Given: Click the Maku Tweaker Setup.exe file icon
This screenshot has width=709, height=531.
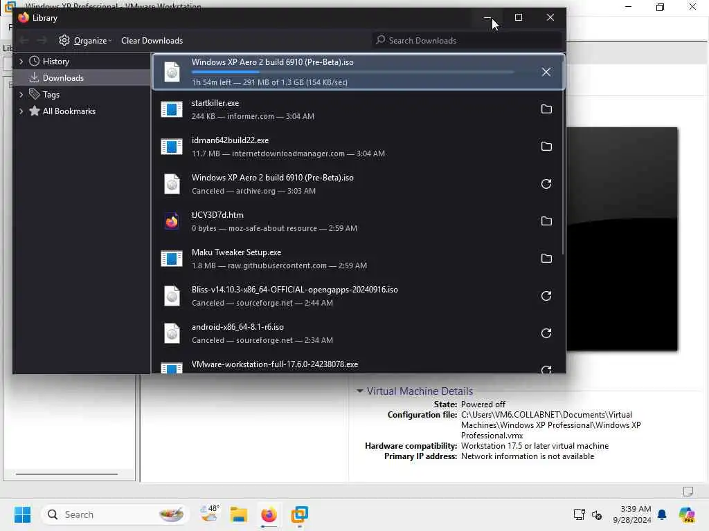Looking at the screenshot, I should pos(172,259).
